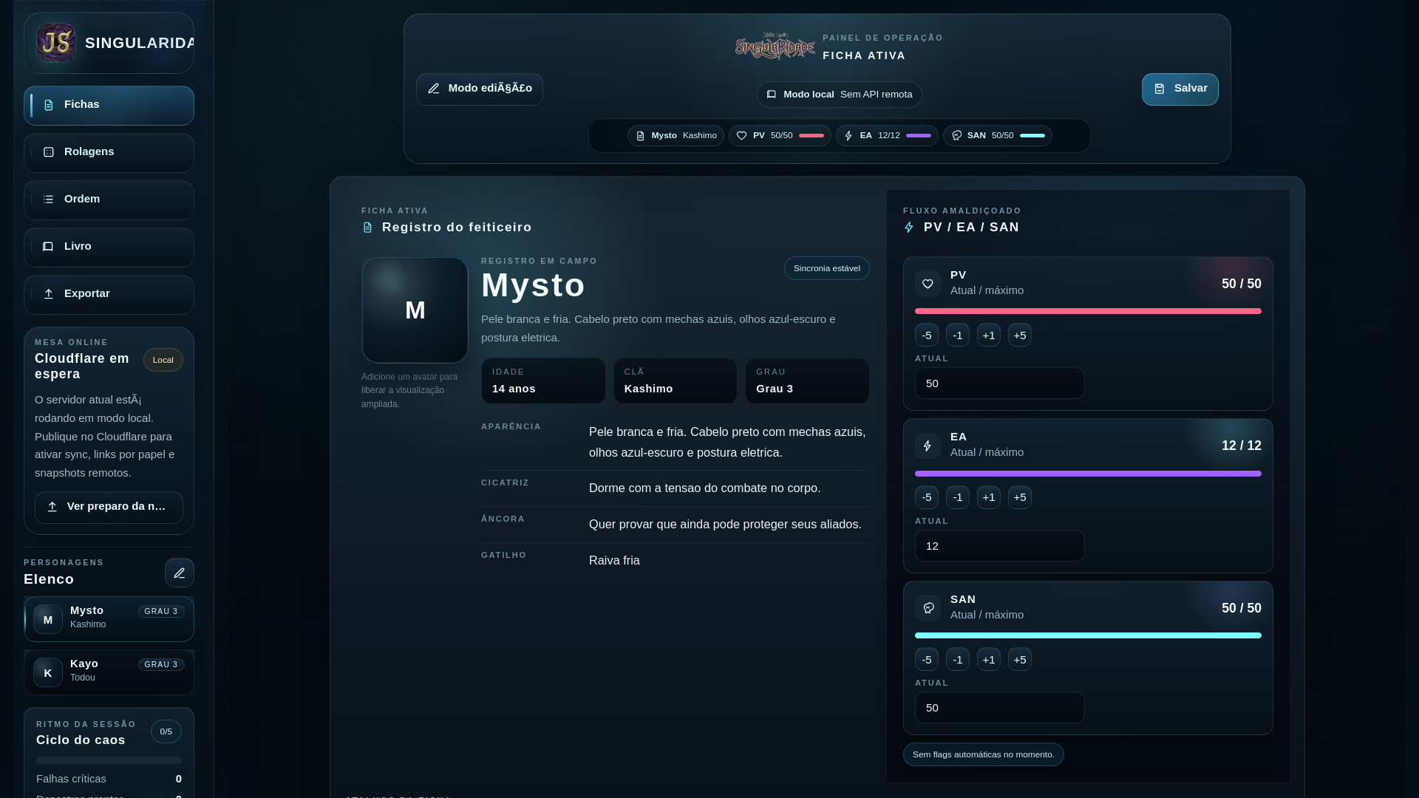Screen dimensions: 1419x798
Task: Click the upload icon in Ver preparo button
Action: (52, 507)
